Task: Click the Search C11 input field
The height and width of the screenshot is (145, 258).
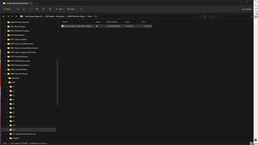Action: pos(229,17)
